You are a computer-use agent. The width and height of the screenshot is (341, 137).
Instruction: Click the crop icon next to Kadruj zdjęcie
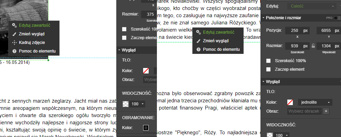pyautogui.click(x=14, y=43)
